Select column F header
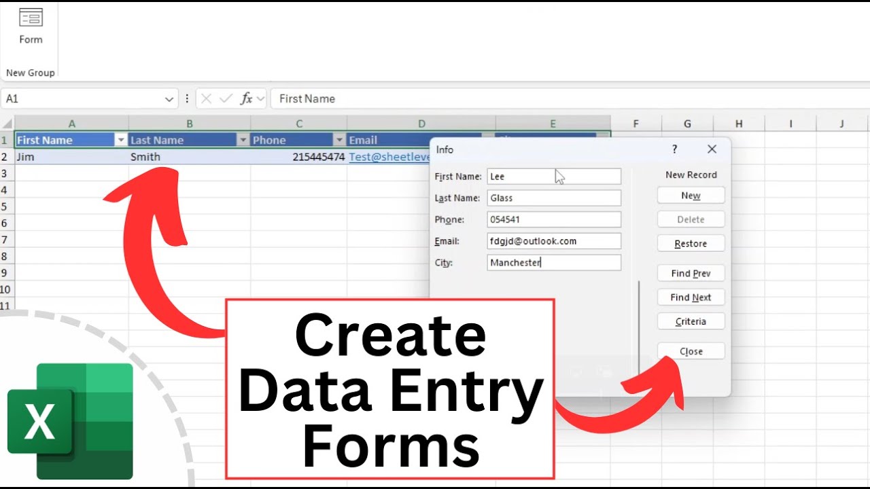The image size is (870, 489). click(x=636, y=124)
